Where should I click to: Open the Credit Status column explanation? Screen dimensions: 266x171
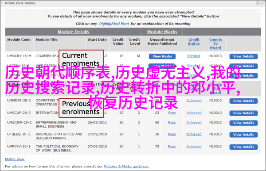coord(194,42)
